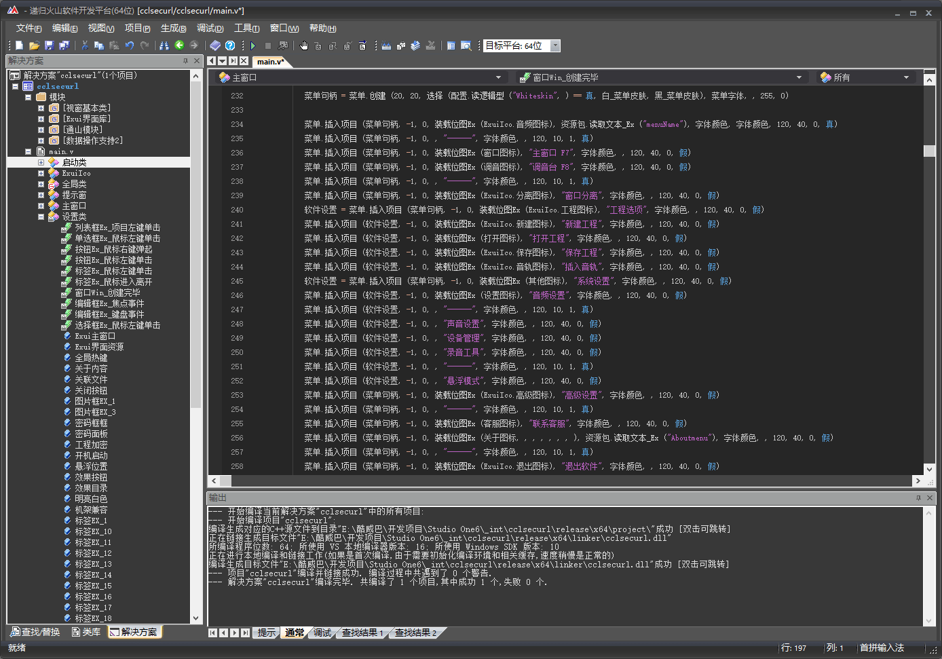Open the 主窗口 class dropdown
The width and height of the screenshot is (942, 659).
[x=361, y=77]
